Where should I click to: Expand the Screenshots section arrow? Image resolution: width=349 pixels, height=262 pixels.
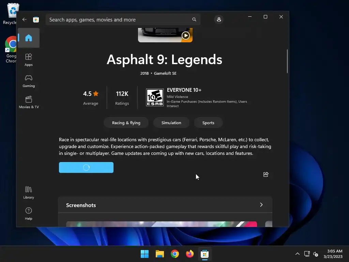point(261,205)
